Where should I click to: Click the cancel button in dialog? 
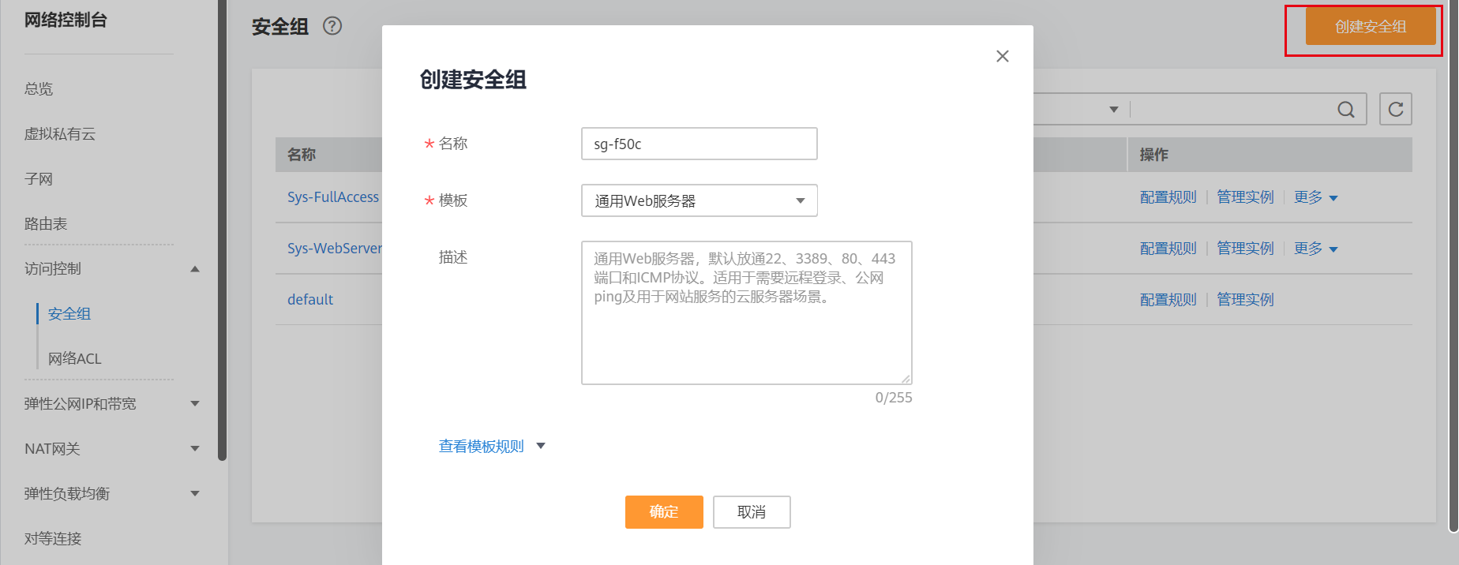tap(751, 512)
